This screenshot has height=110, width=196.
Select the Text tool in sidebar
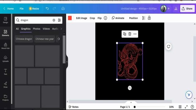6,72
